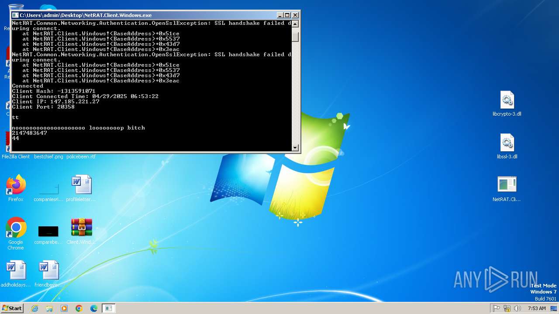Launch Microsoft Edge from the taskbar
The width and height of the screenshot is (559, 314).
(x=94, y=308)
